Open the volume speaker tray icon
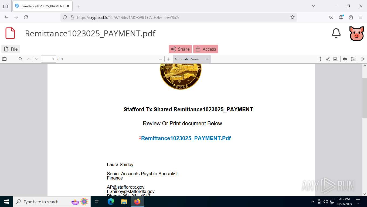Viewport: 367px width, 207px height. [326, 202]
